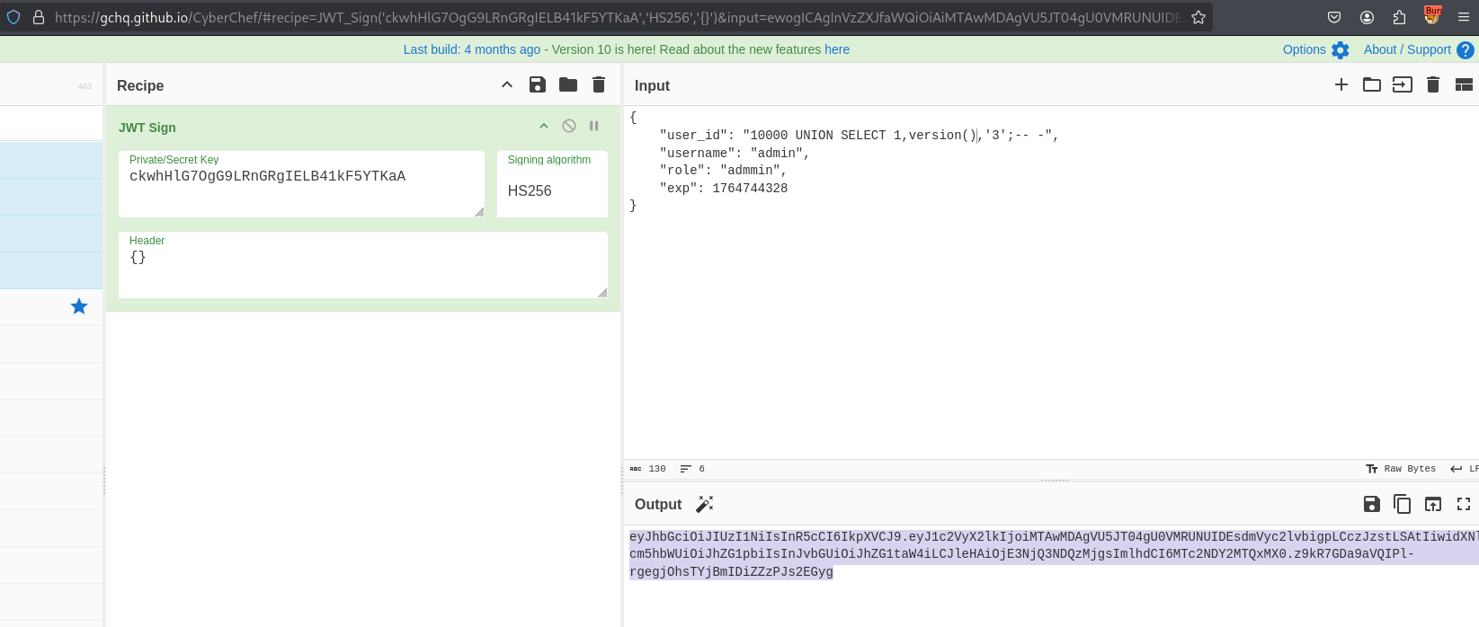1479x627 pixels.
Task: Click the output magic wand icon
Action: (x=705, y=504)
